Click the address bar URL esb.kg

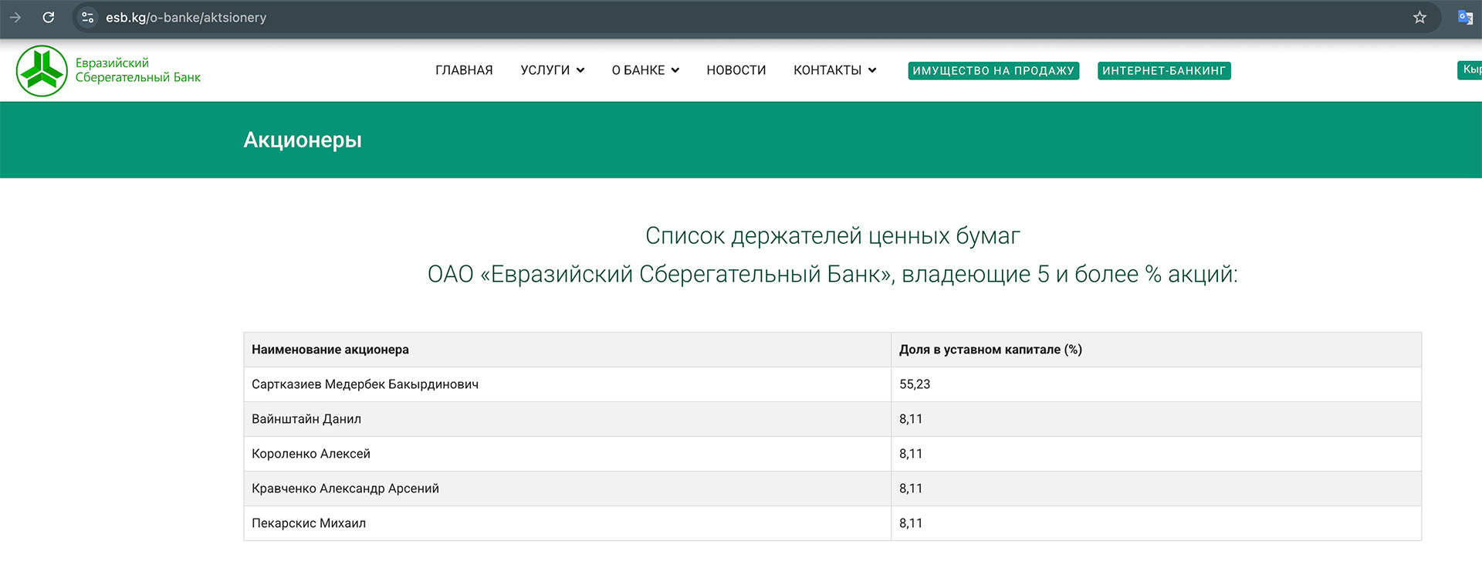(186, 17)
